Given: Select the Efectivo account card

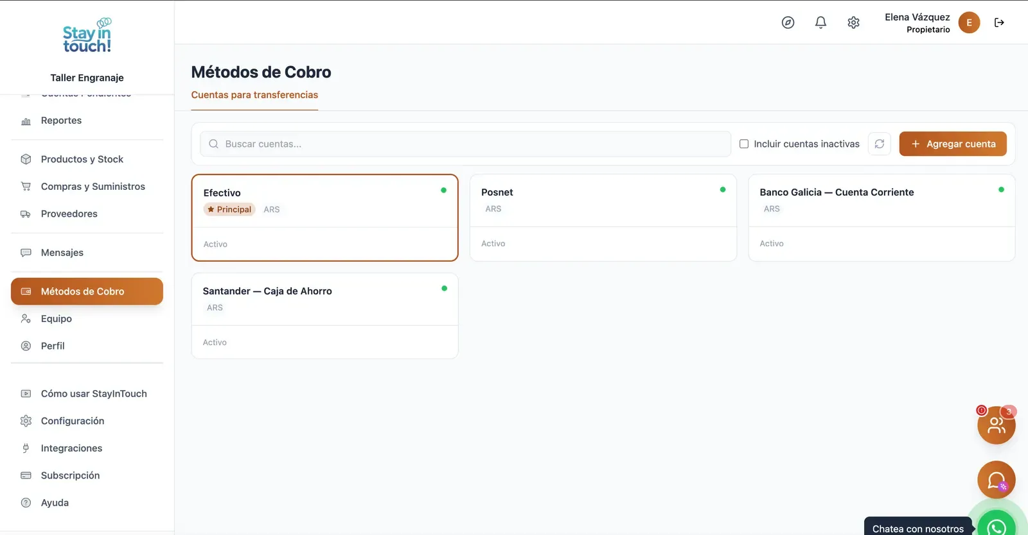Looking at the screenshot, I should point(324,217).
